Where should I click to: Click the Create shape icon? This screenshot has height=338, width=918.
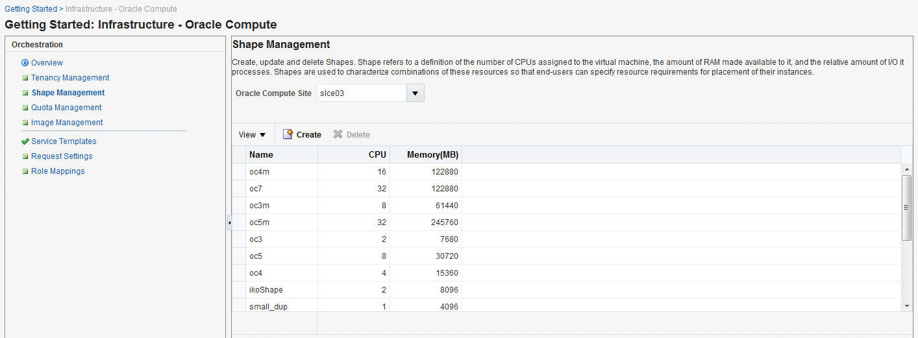coord(288,134)
